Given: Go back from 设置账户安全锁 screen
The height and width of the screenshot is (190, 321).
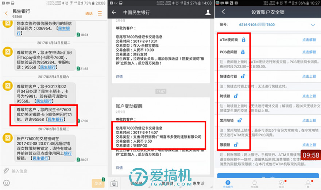Looking at the screenshot, I should (223, 12).
